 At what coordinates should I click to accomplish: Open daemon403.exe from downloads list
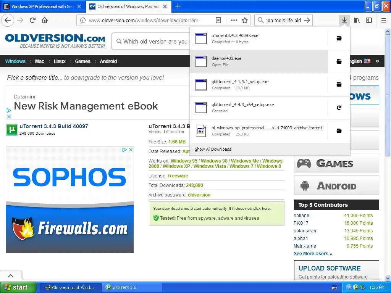click(259, 61)
